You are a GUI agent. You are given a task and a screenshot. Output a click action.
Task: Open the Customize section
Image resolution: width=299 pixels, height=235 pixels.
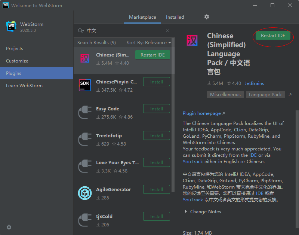[x=37, y=61]
